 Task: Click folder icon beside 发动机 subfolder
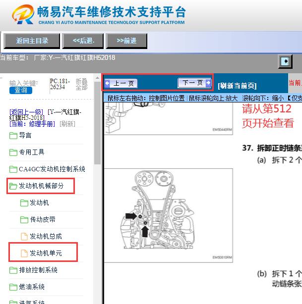pyautogui.click(x=24, y=203)
